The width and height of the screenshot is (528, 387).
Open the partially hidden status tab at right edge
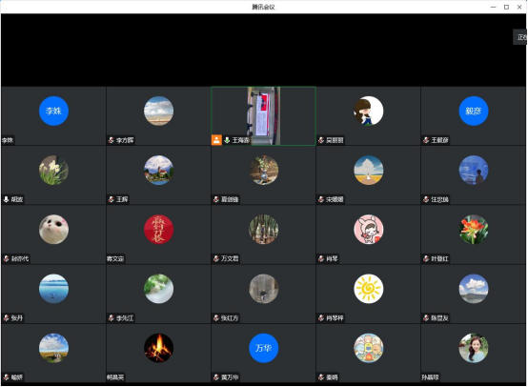(x=520, y=37)
